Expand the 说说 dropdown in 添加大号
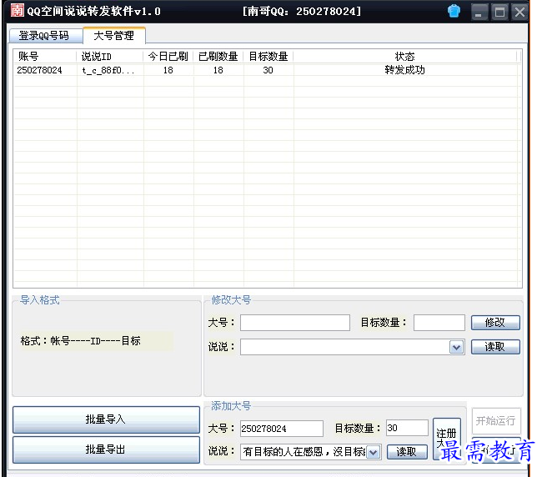542x477 pixels. click(373, 452)
